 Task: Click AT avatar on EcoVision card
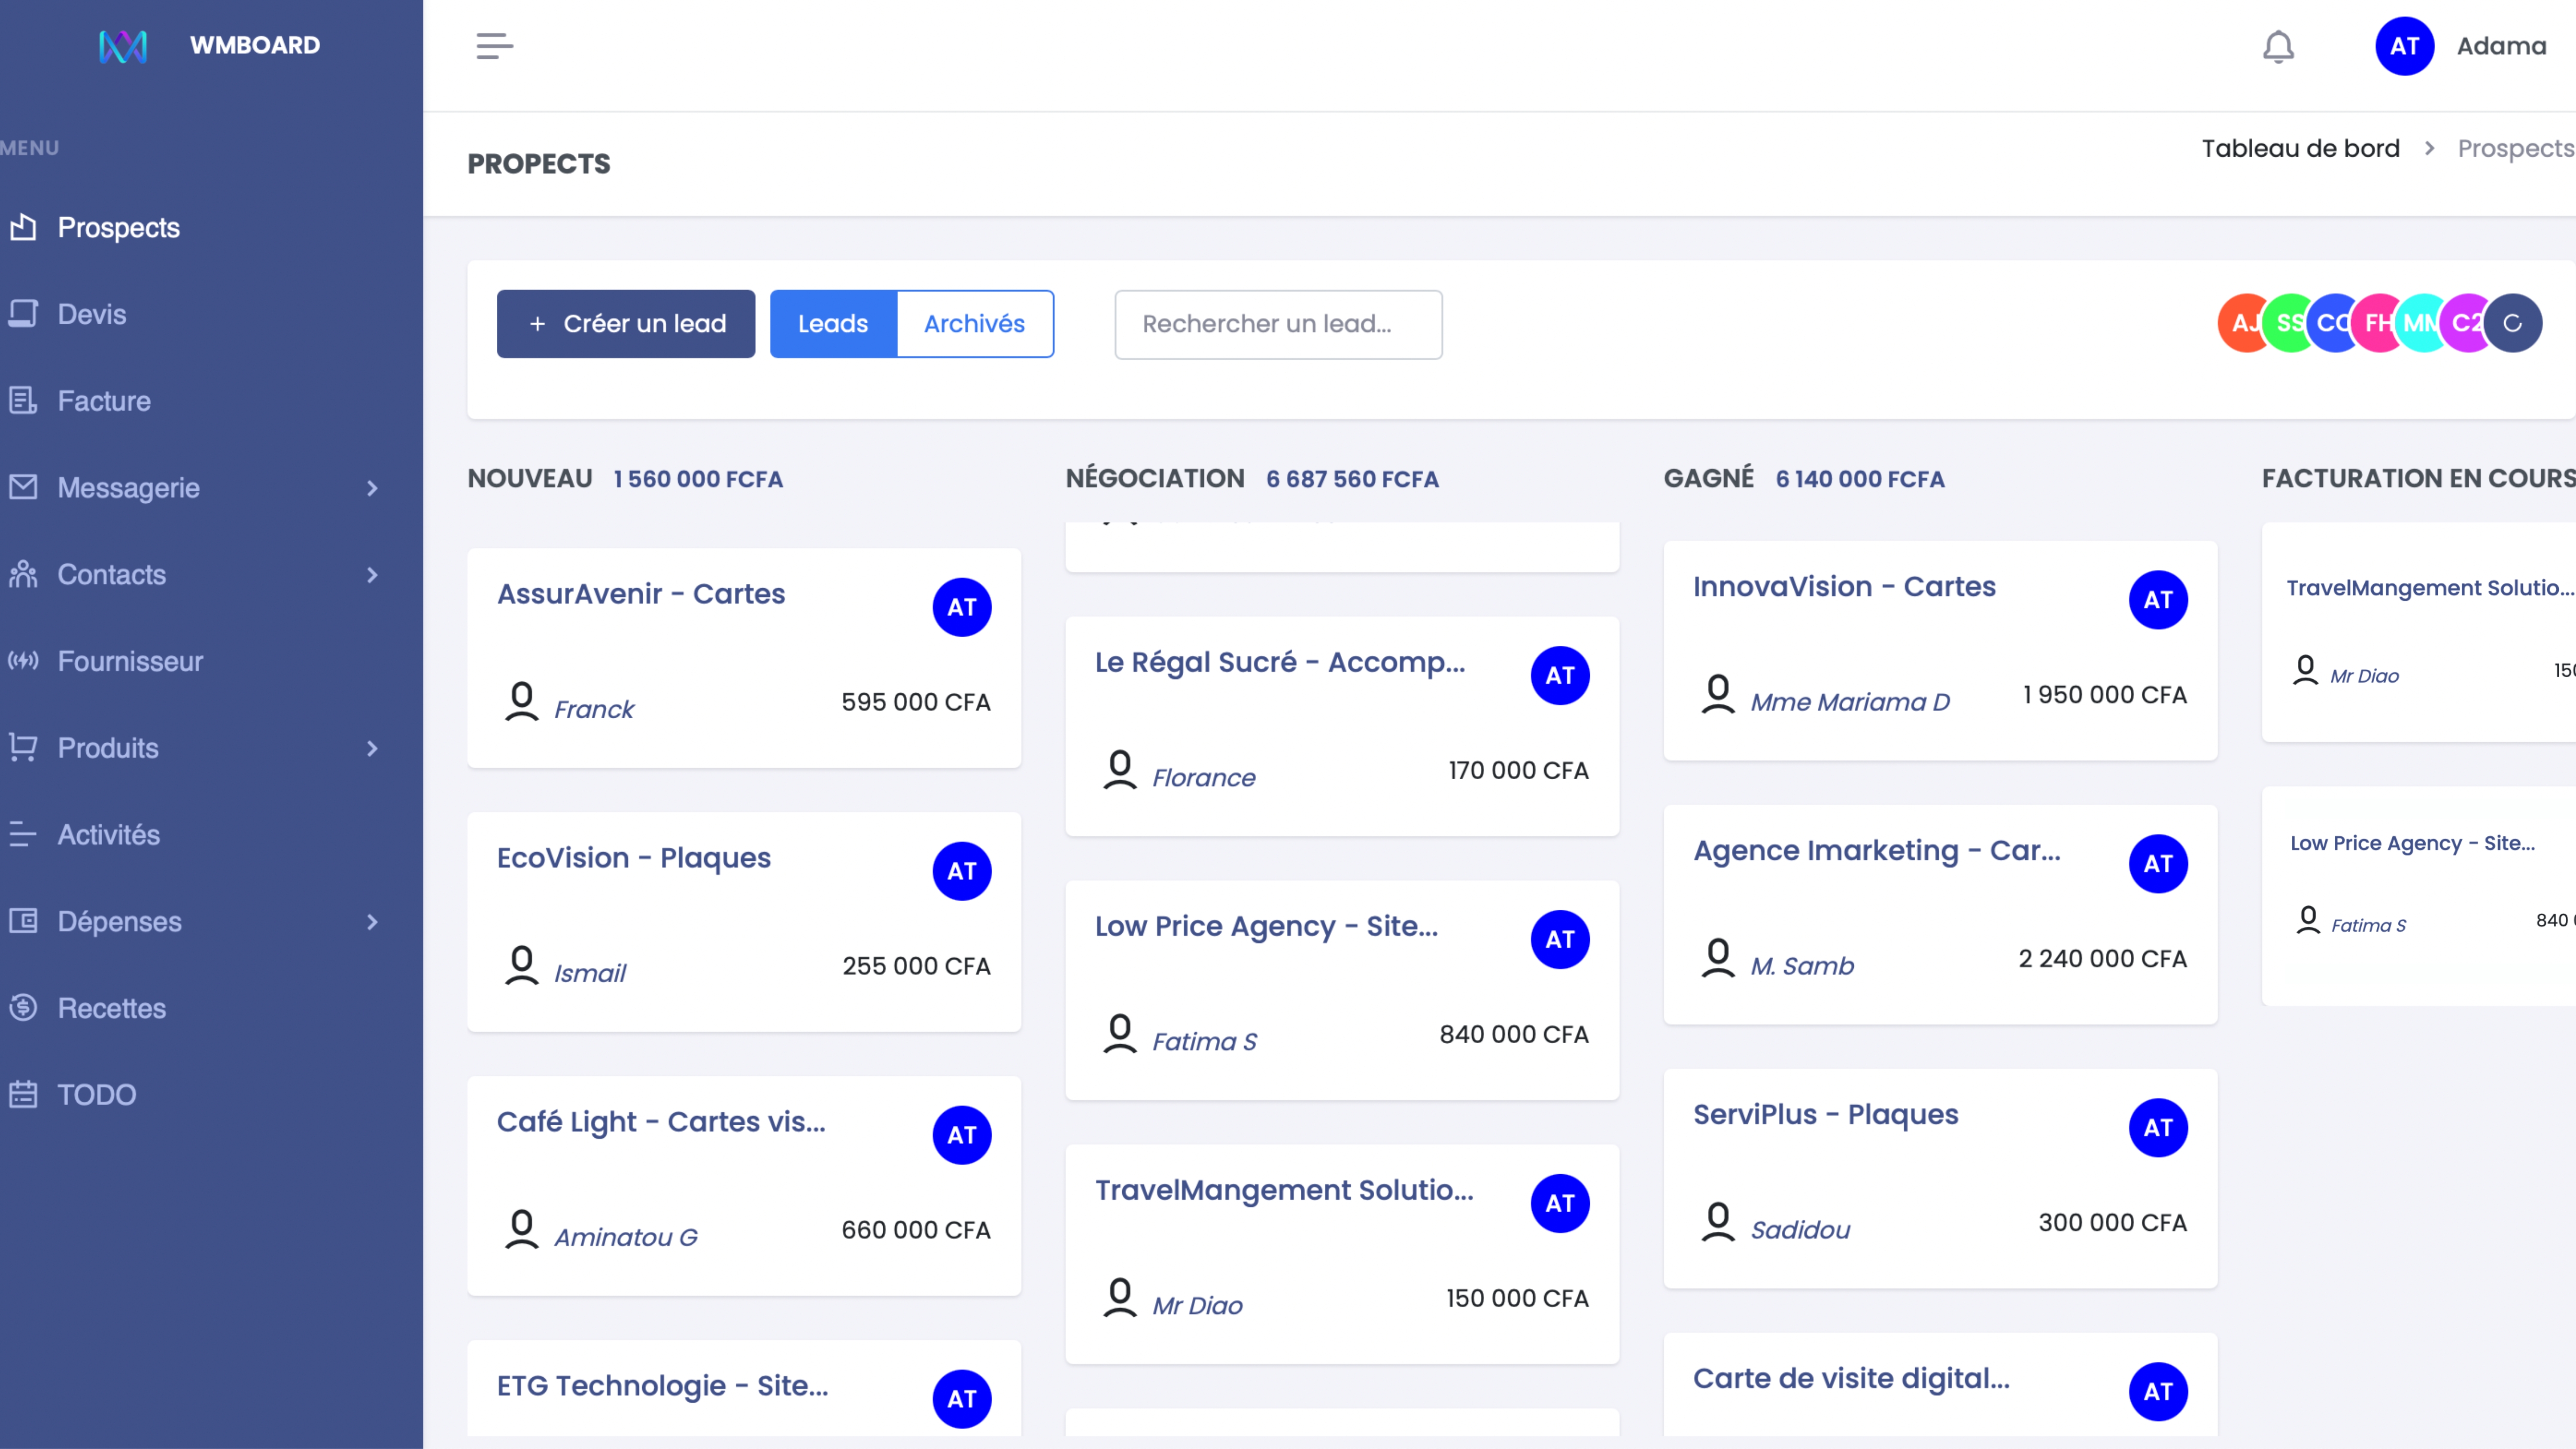tap(962, 871)
